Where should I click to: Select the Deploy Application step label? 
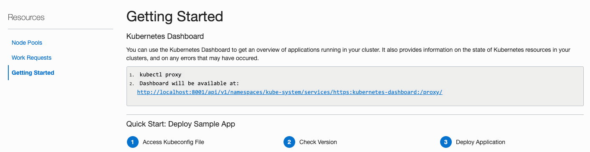(481, 142)
